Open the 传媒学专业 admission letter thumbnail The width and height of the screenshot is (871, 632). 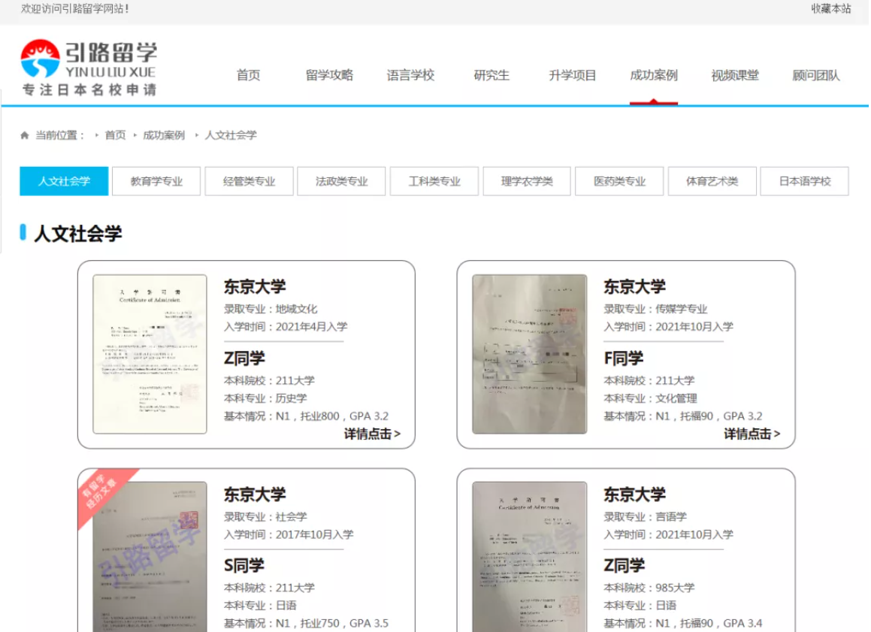pyautogui.click(x=529, y=354)
